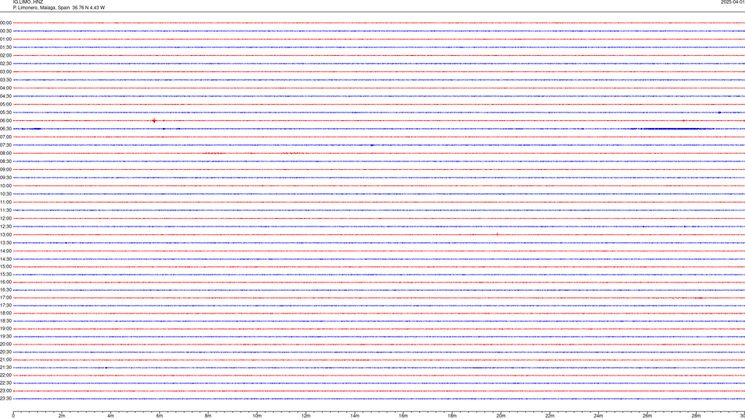Click the 22m axis tick label
Viewport: 745px width, 419px height.
point(549,416)
